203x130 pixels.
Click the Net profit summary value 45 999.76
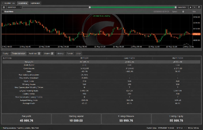[26, 121]
